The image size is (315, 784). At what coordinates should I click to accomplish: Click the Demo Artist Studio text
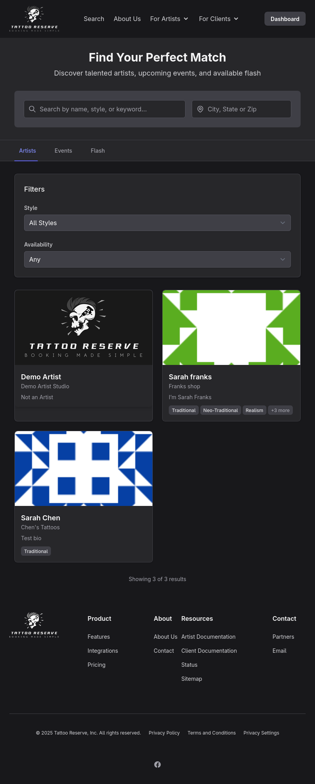click(x=45, y=386)
